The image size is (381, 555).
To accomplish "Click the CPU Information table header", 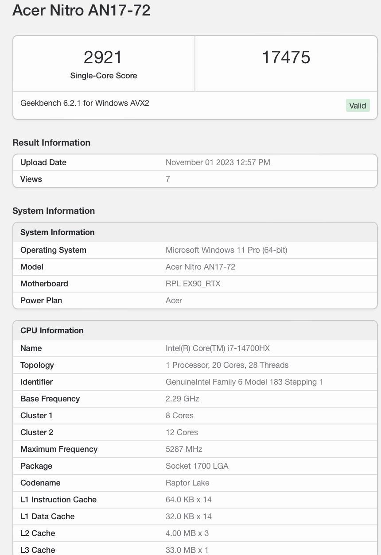I will click(195, 331).
